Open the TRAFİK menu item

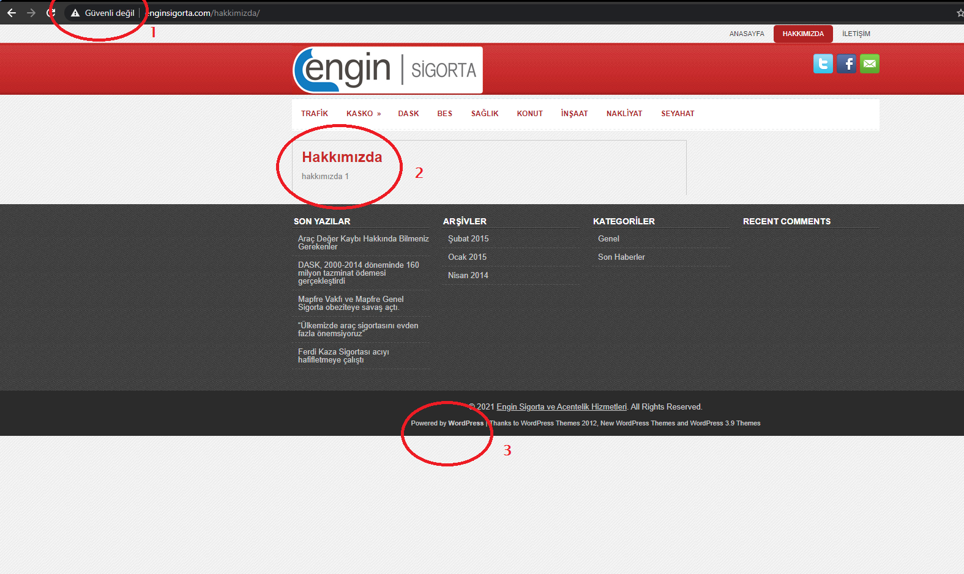tap(315, 114)
